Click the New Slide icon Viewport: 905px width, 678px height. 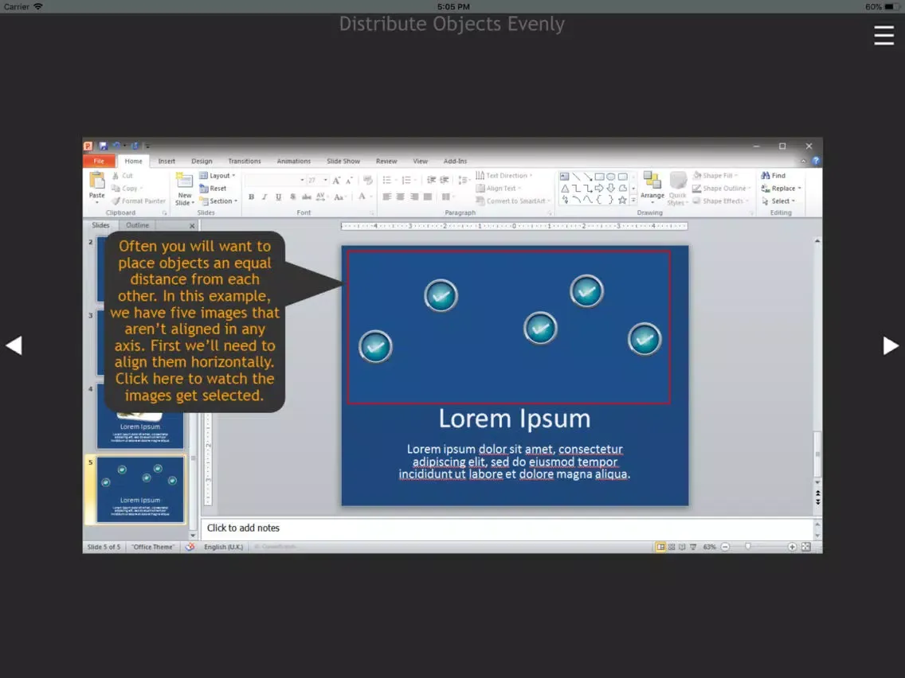[184, 181]
